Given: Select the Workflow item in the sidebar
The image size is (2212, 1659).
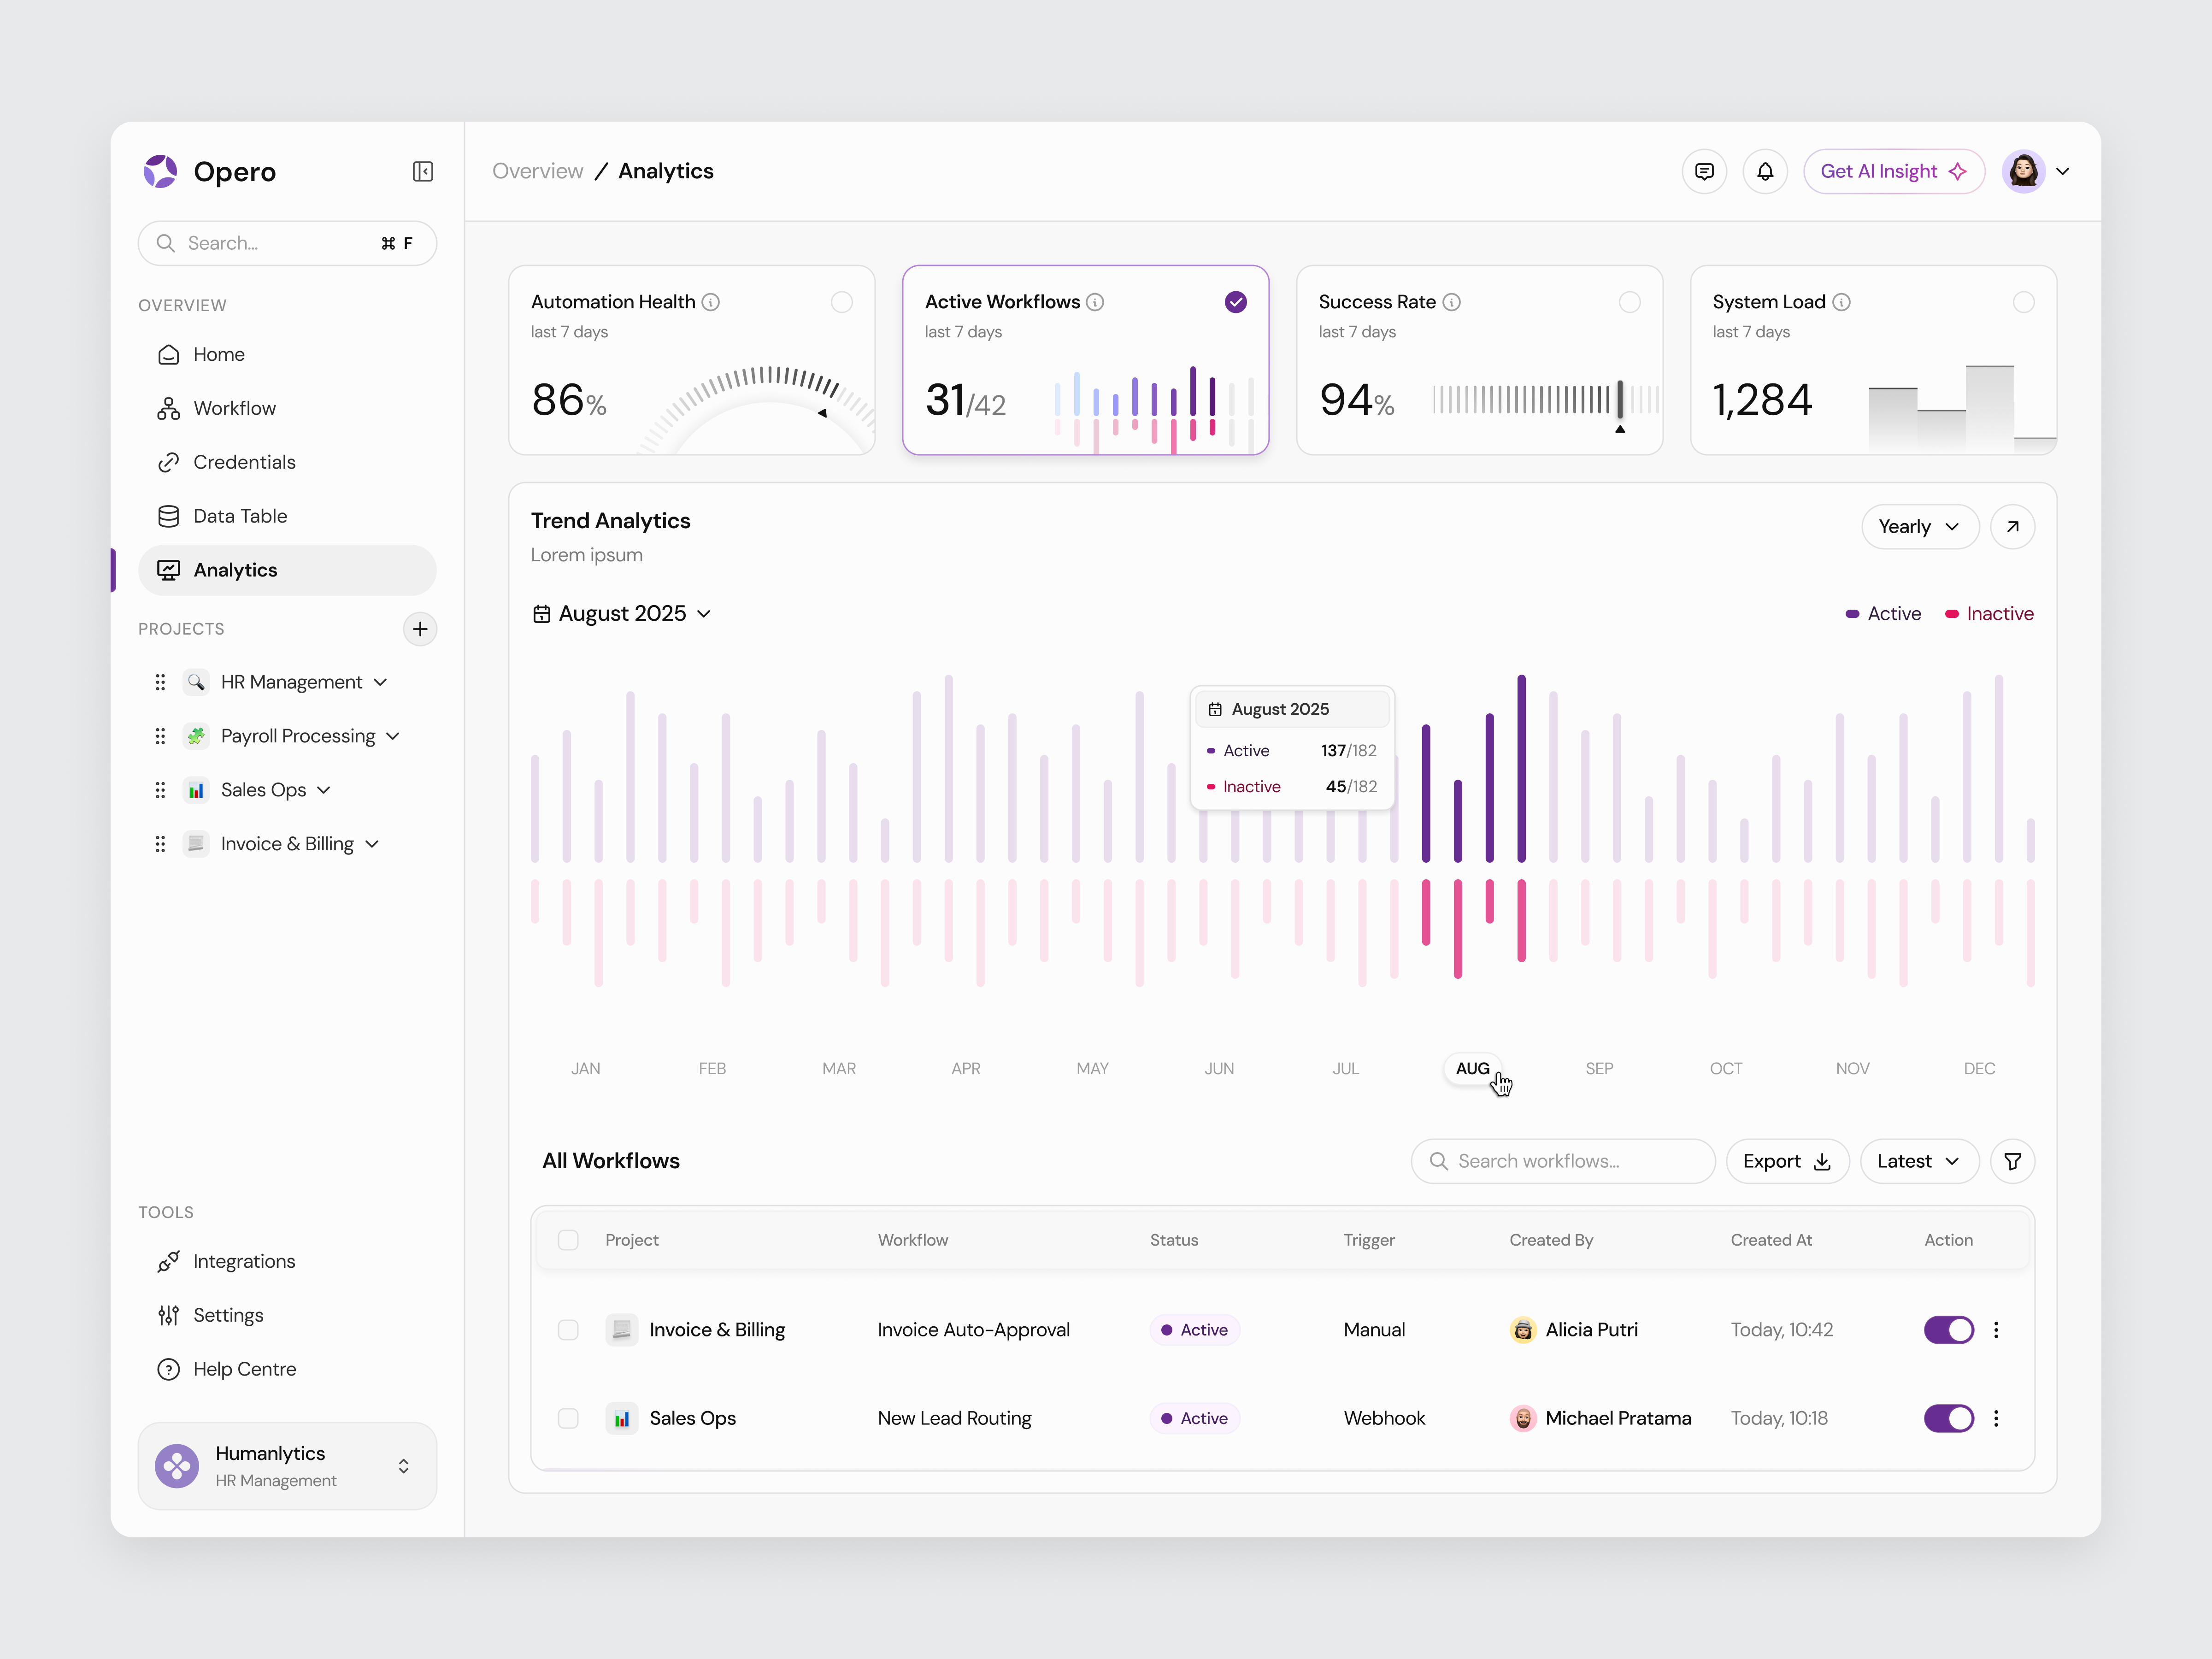Looking at the screenshot, I should (x=235, y=407).
